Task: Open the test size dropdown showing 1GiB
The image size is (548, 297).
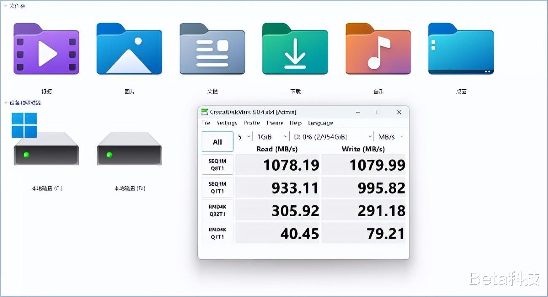Action: point(272,136)
